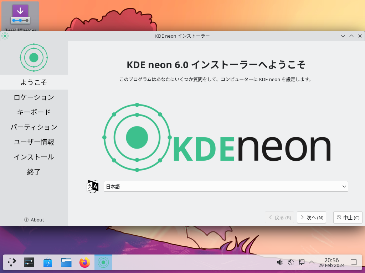The height and width of the screenshot is (273, 365).
Task: Select the インストール step in sidebar
Action: tap(34, 157)
